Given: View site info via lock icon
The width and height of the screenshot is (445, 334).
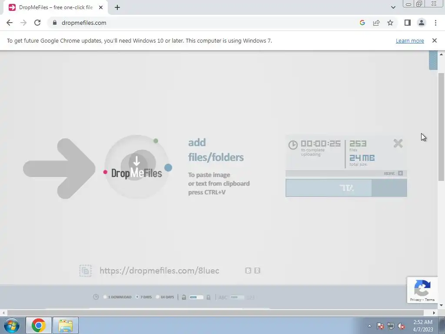Looking at the screenshot, I should [x=55, y=23].
